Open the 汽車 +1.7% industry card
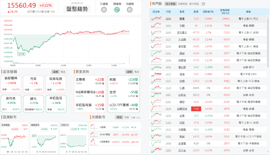270x155 pixels. pyautogui.click(x=33, y=84)
